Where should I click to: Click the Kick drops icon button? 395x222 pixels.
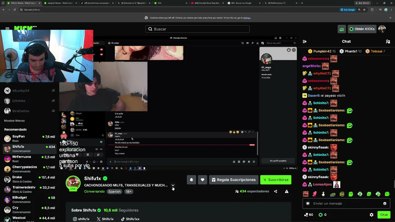click(342, 29)
